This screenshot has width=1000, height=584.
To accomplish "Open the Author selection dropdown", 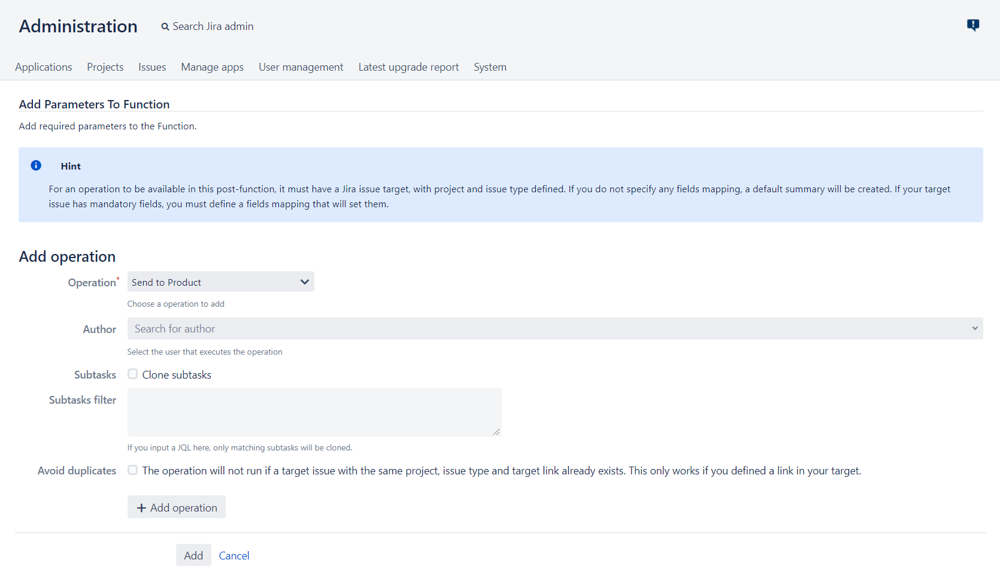I will point(554,328).
